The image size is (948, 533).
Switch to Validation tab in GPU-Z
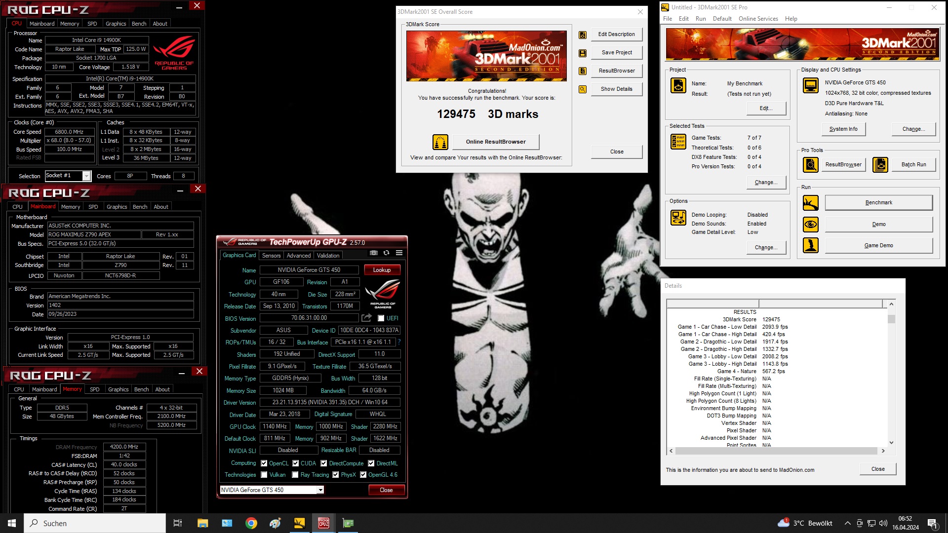328,256
